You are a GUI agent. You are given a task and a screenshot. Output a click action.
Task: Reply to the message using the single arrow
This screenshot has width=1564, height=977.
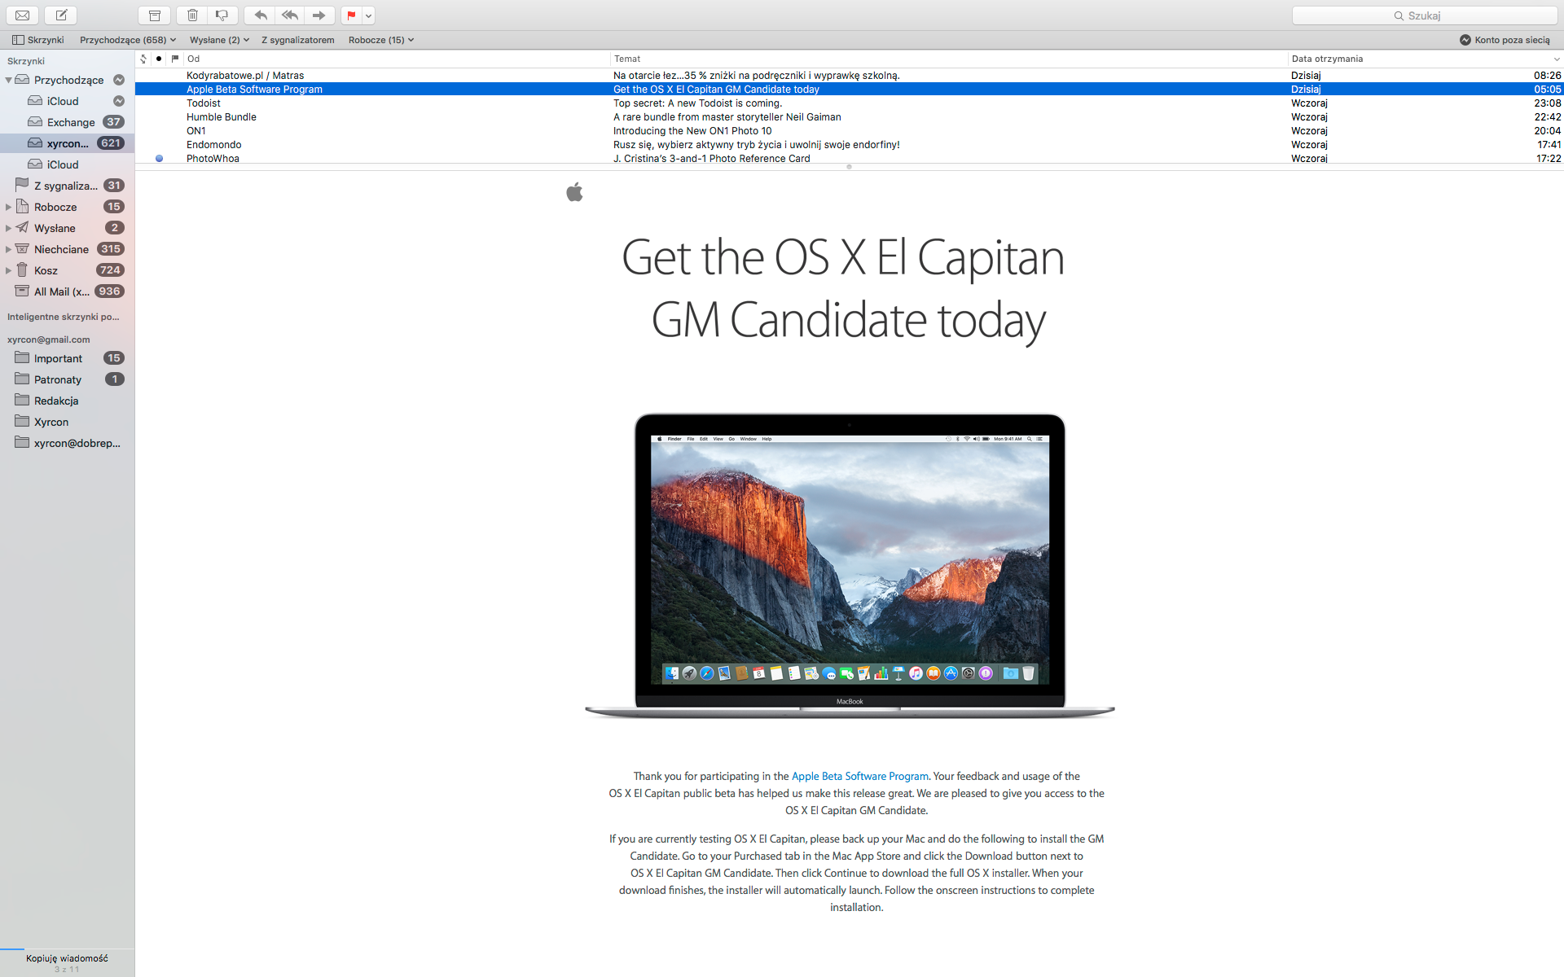(x=261, y=15)
